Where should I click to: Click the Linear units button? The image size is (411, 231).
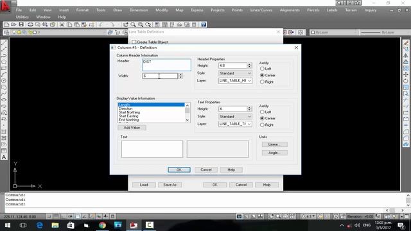coord(274,144)
